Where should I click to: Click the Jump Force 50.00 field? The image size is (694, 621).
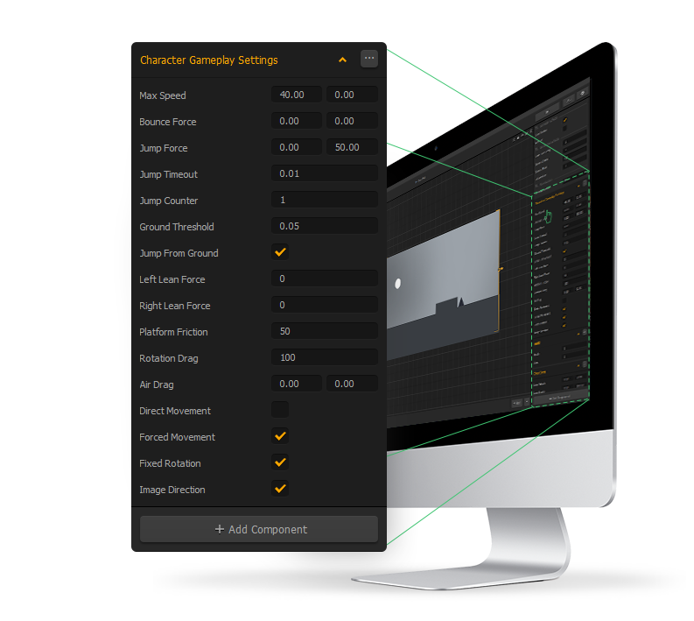click(353, 147)
